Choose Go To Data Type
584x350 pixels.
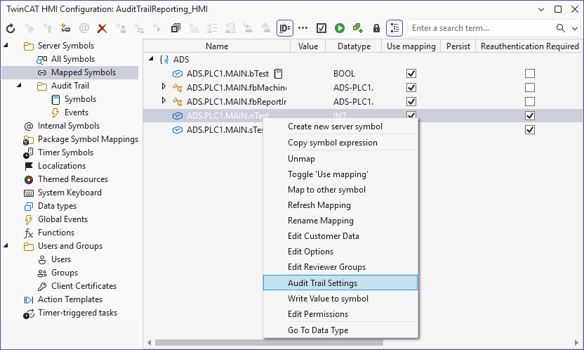click(340, 330)
